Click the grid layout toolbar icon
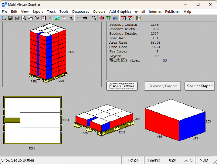 tap(138, 18)
